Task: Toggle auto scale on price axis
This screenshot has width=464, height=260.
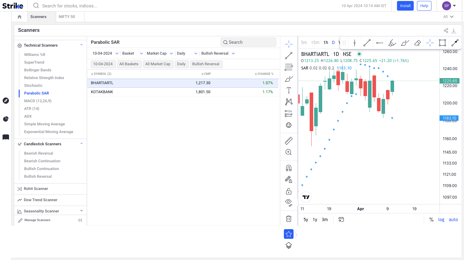Action: 453,220
